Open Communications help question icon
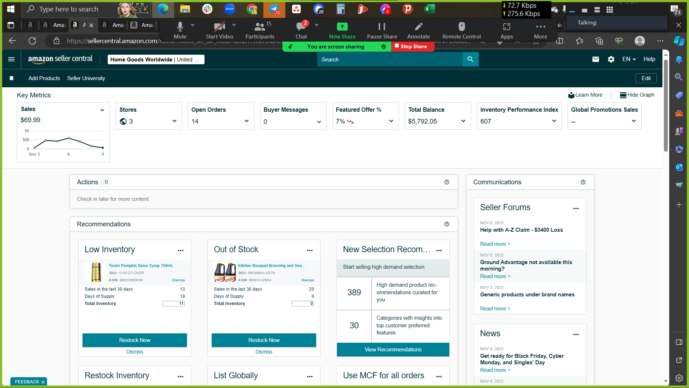The image size is (689, 388). 583,182
